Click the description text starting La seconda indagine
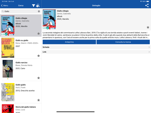The image size is (151, 113). pos(96,35)
